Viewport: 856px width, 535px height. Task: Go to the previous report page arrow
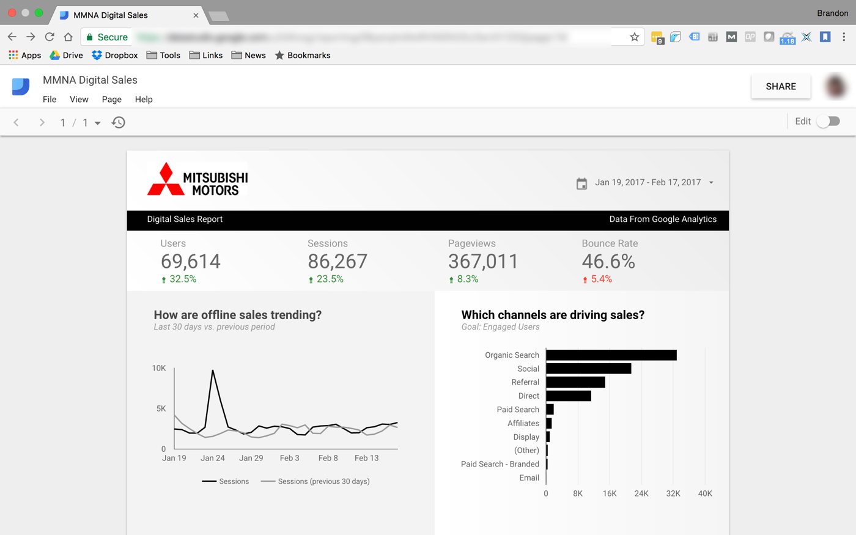click(17, 122)
